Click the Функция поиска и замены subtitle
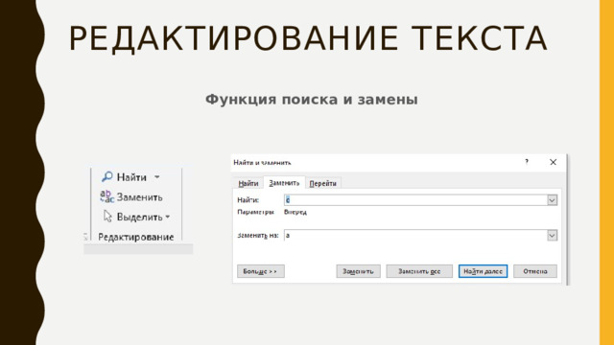The image size is (614, 345). click(x=311, y=100)
